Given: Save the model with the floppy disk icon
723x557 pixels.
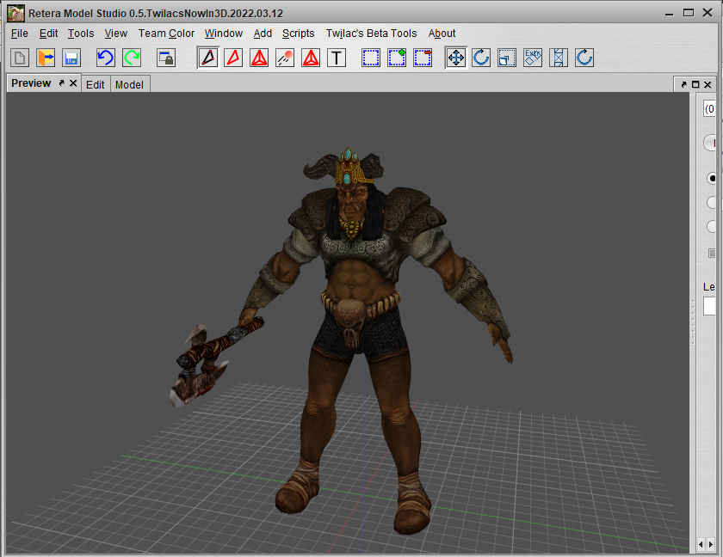Looking at the screenshot, I should pos(71,58).
